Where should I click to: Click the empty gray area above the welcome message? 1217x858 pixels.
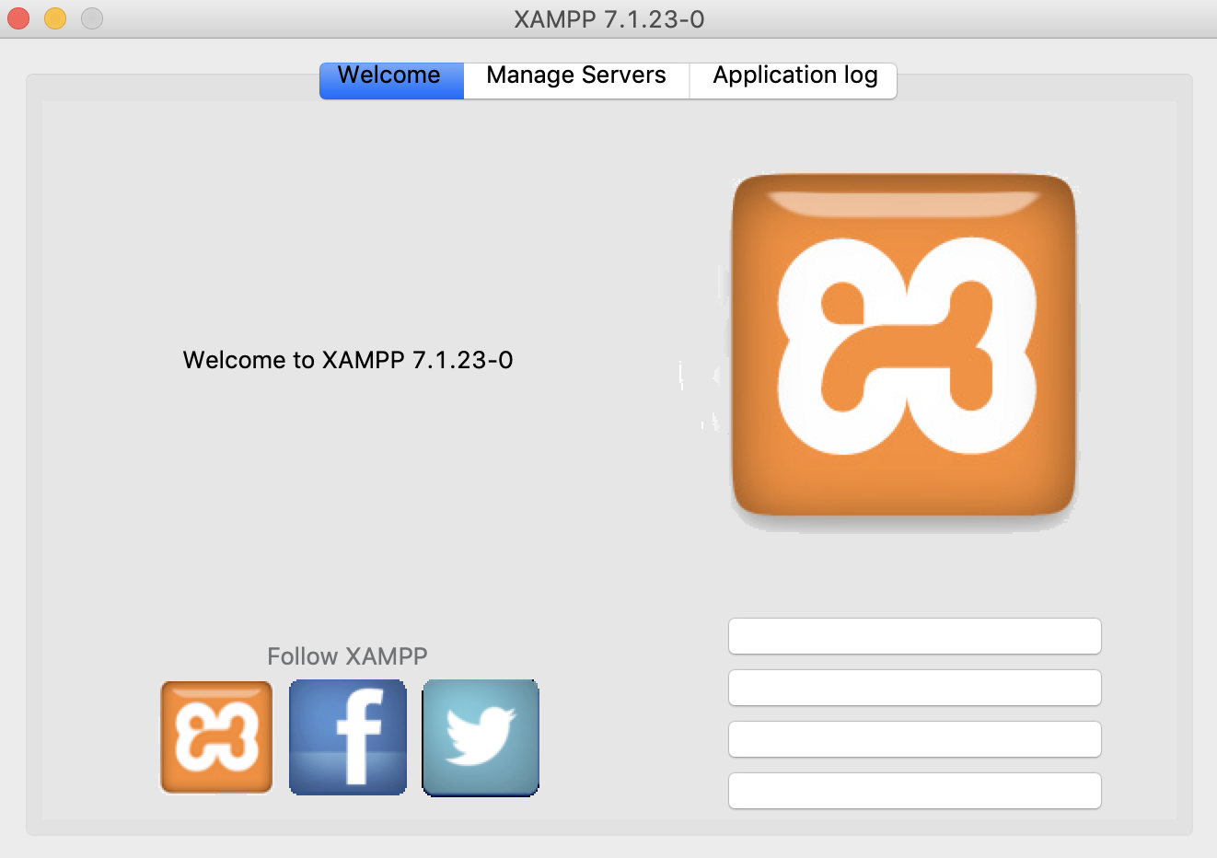tap(348, 221)
